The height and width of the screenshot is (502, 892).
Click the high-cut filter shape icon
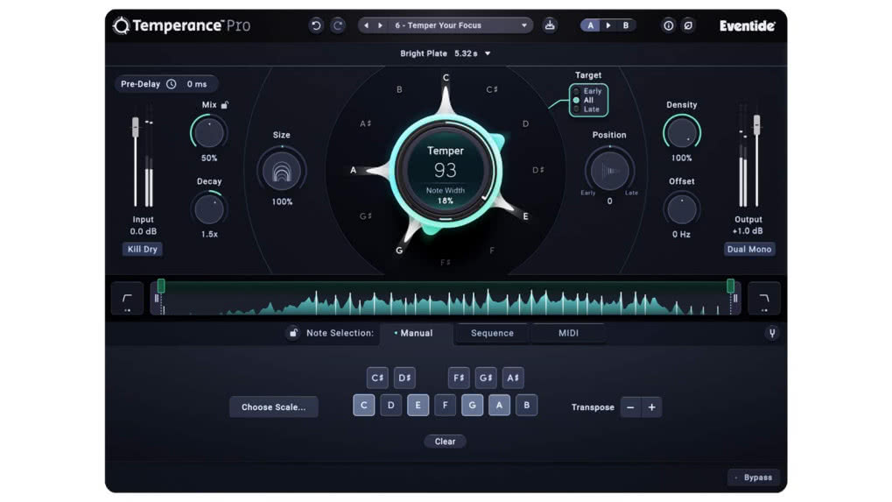(764, 298)
